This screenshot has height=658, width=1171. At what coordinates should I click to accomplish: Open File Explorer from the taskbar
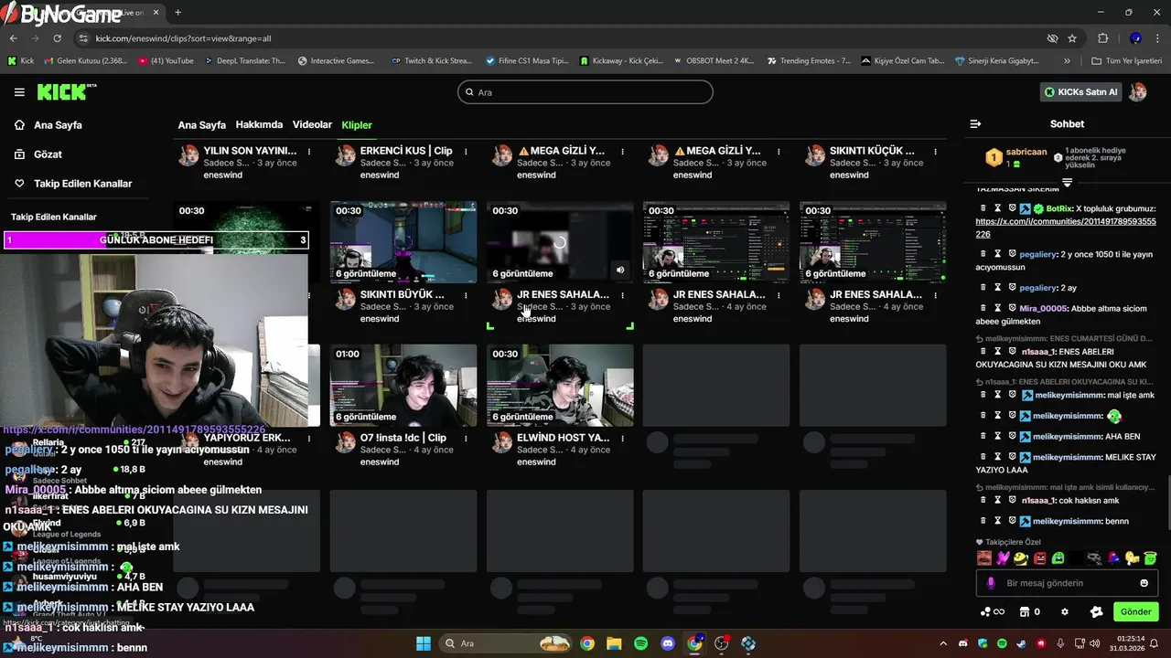tap(614, 643)
